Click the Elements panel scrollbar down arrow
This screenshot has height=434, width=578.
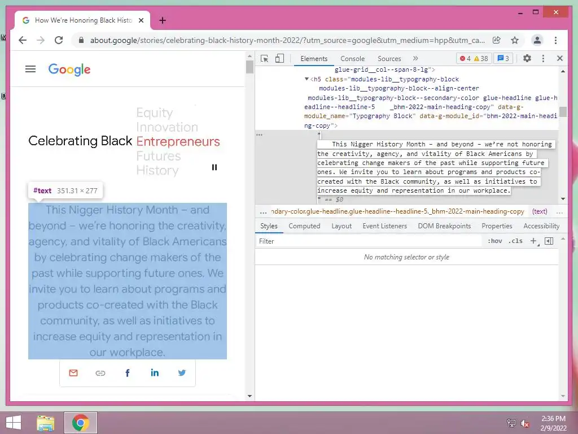[563, 199]
